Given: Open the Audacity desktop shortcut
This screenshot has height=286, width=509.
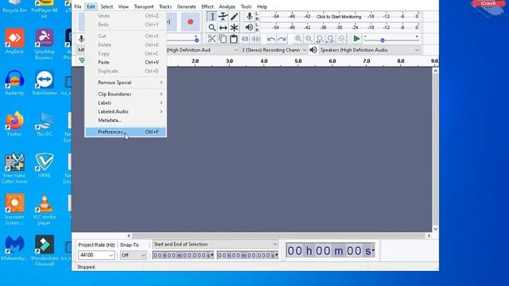Looking at the screenshot, I should pos(14,83).
